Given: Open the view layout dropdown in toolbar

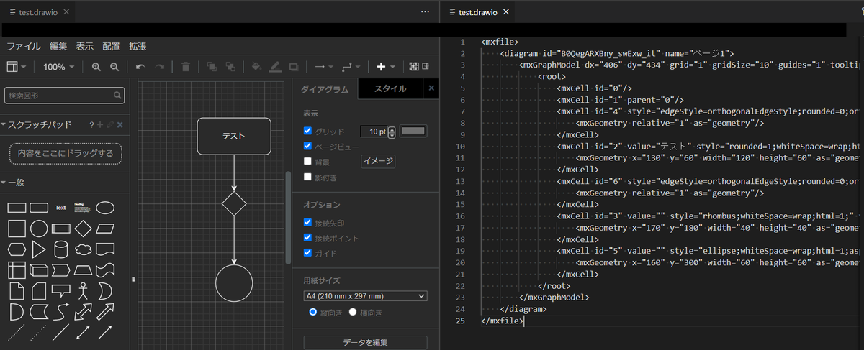Looking at the screenshot, I should coord(17,67).
